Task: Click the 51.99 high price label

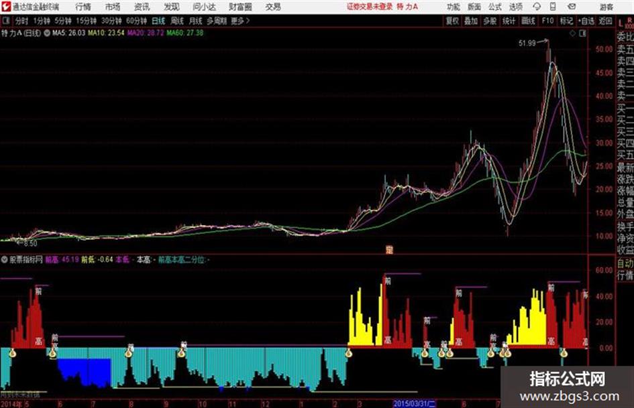Action: click(527, 43)
